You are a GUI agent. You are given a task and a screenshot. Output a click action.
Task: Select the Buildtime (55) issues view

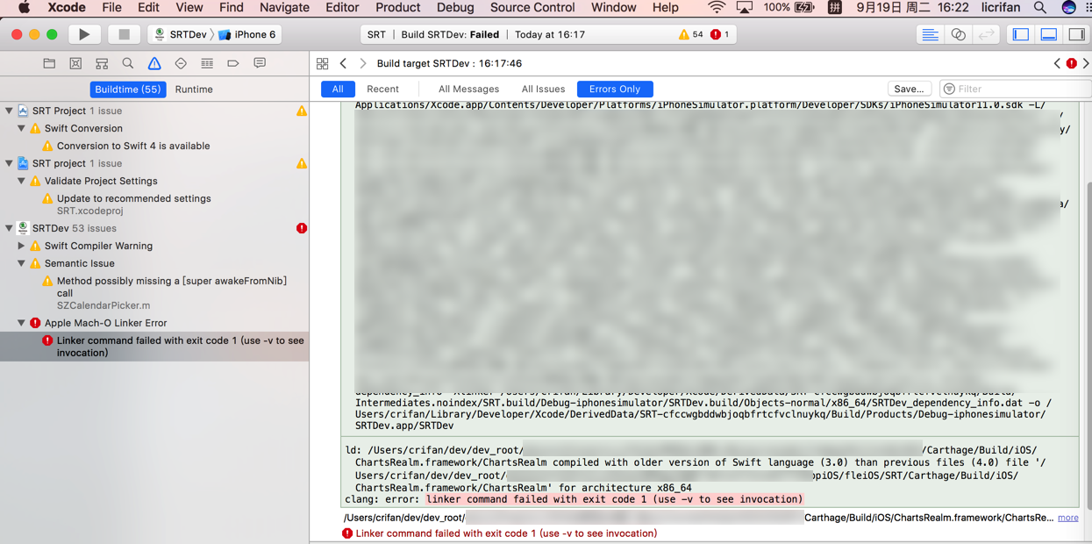pyautogui.click(x=128, y=89)
